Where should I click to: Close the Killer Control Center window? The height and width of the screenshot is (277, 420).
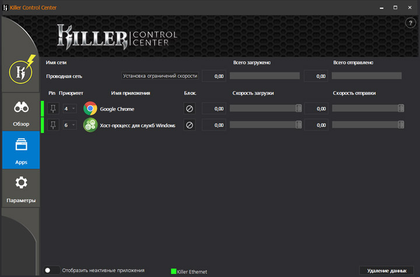410,8
